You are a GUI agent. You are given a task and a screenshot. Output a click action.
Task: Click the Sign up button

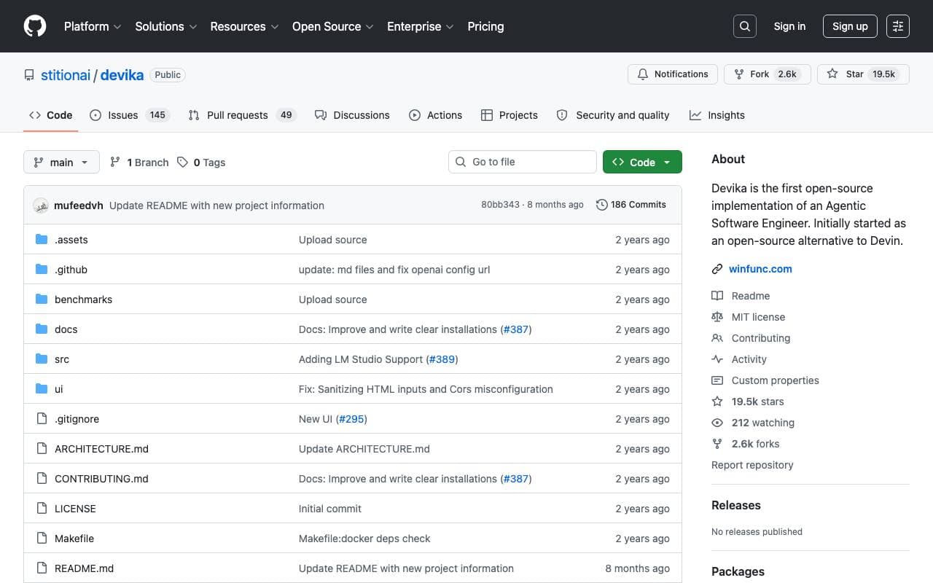tap(850, 26)
